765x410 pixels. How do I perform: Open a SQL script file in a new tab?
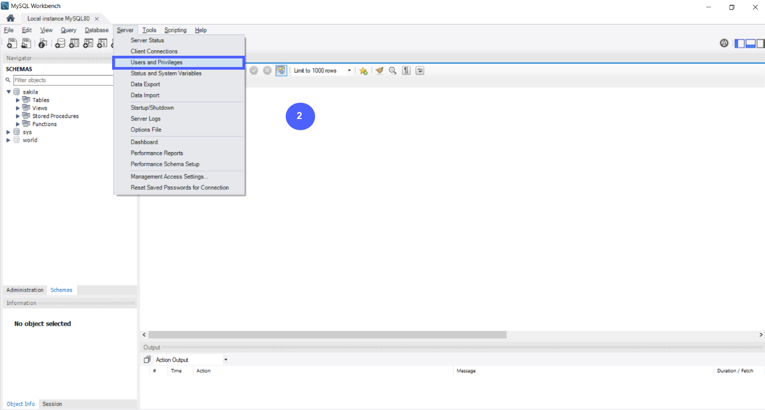coord(26,43)
